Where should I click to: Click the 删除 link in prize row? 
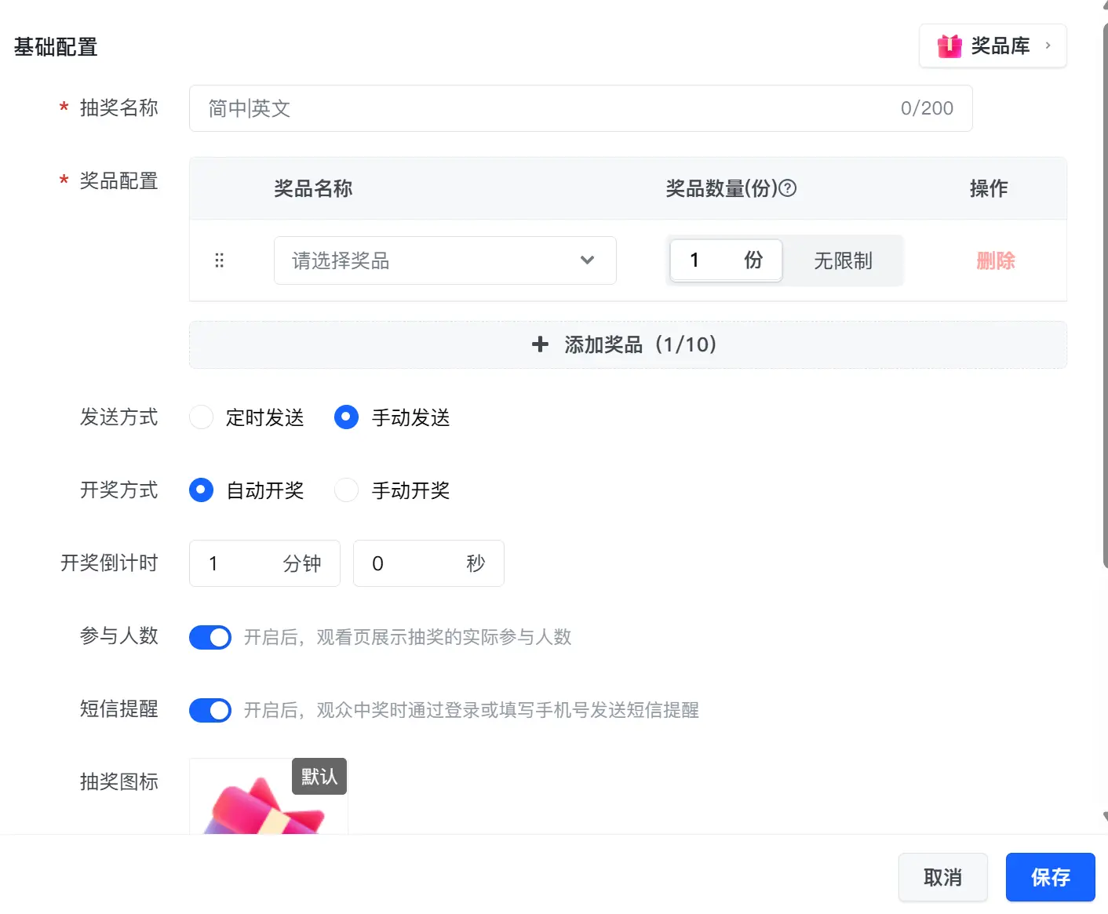(x=996, y=260)
